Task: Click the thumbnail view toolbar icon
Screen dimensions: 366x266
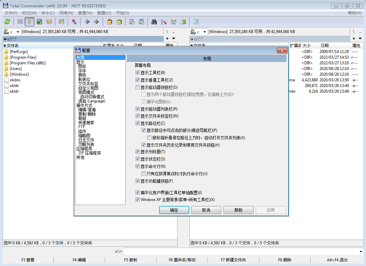Action: coord(39,22)
